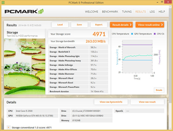Open the HELP tab

(162, 12)
